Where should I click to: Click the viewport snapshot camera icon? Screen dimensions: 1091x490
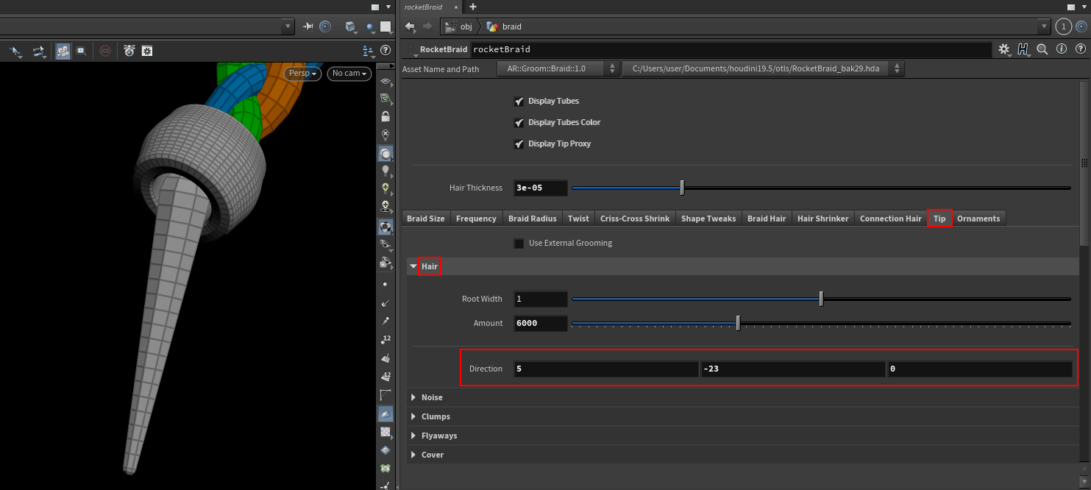[129, 51]
